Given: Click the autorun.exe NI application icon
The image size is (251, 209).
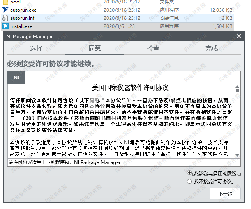Looking at the screenshot, I should pyautogui.click(x=5, y=10).
